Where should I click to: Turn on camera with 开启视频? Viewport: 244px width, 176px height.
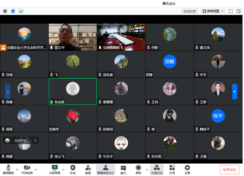click(27, 170)
